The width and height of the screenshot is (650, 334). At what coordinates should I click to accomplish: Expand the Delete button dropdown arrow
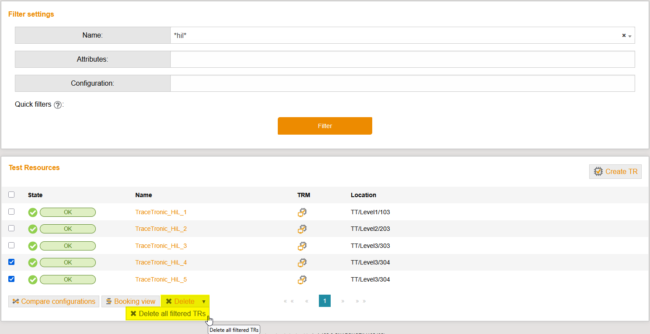pos(203,302)
